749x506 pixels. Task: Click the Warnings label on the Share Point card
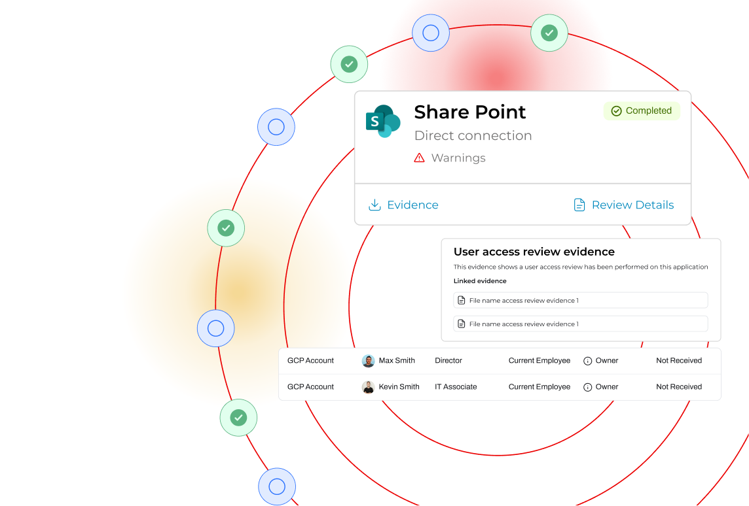458,158
